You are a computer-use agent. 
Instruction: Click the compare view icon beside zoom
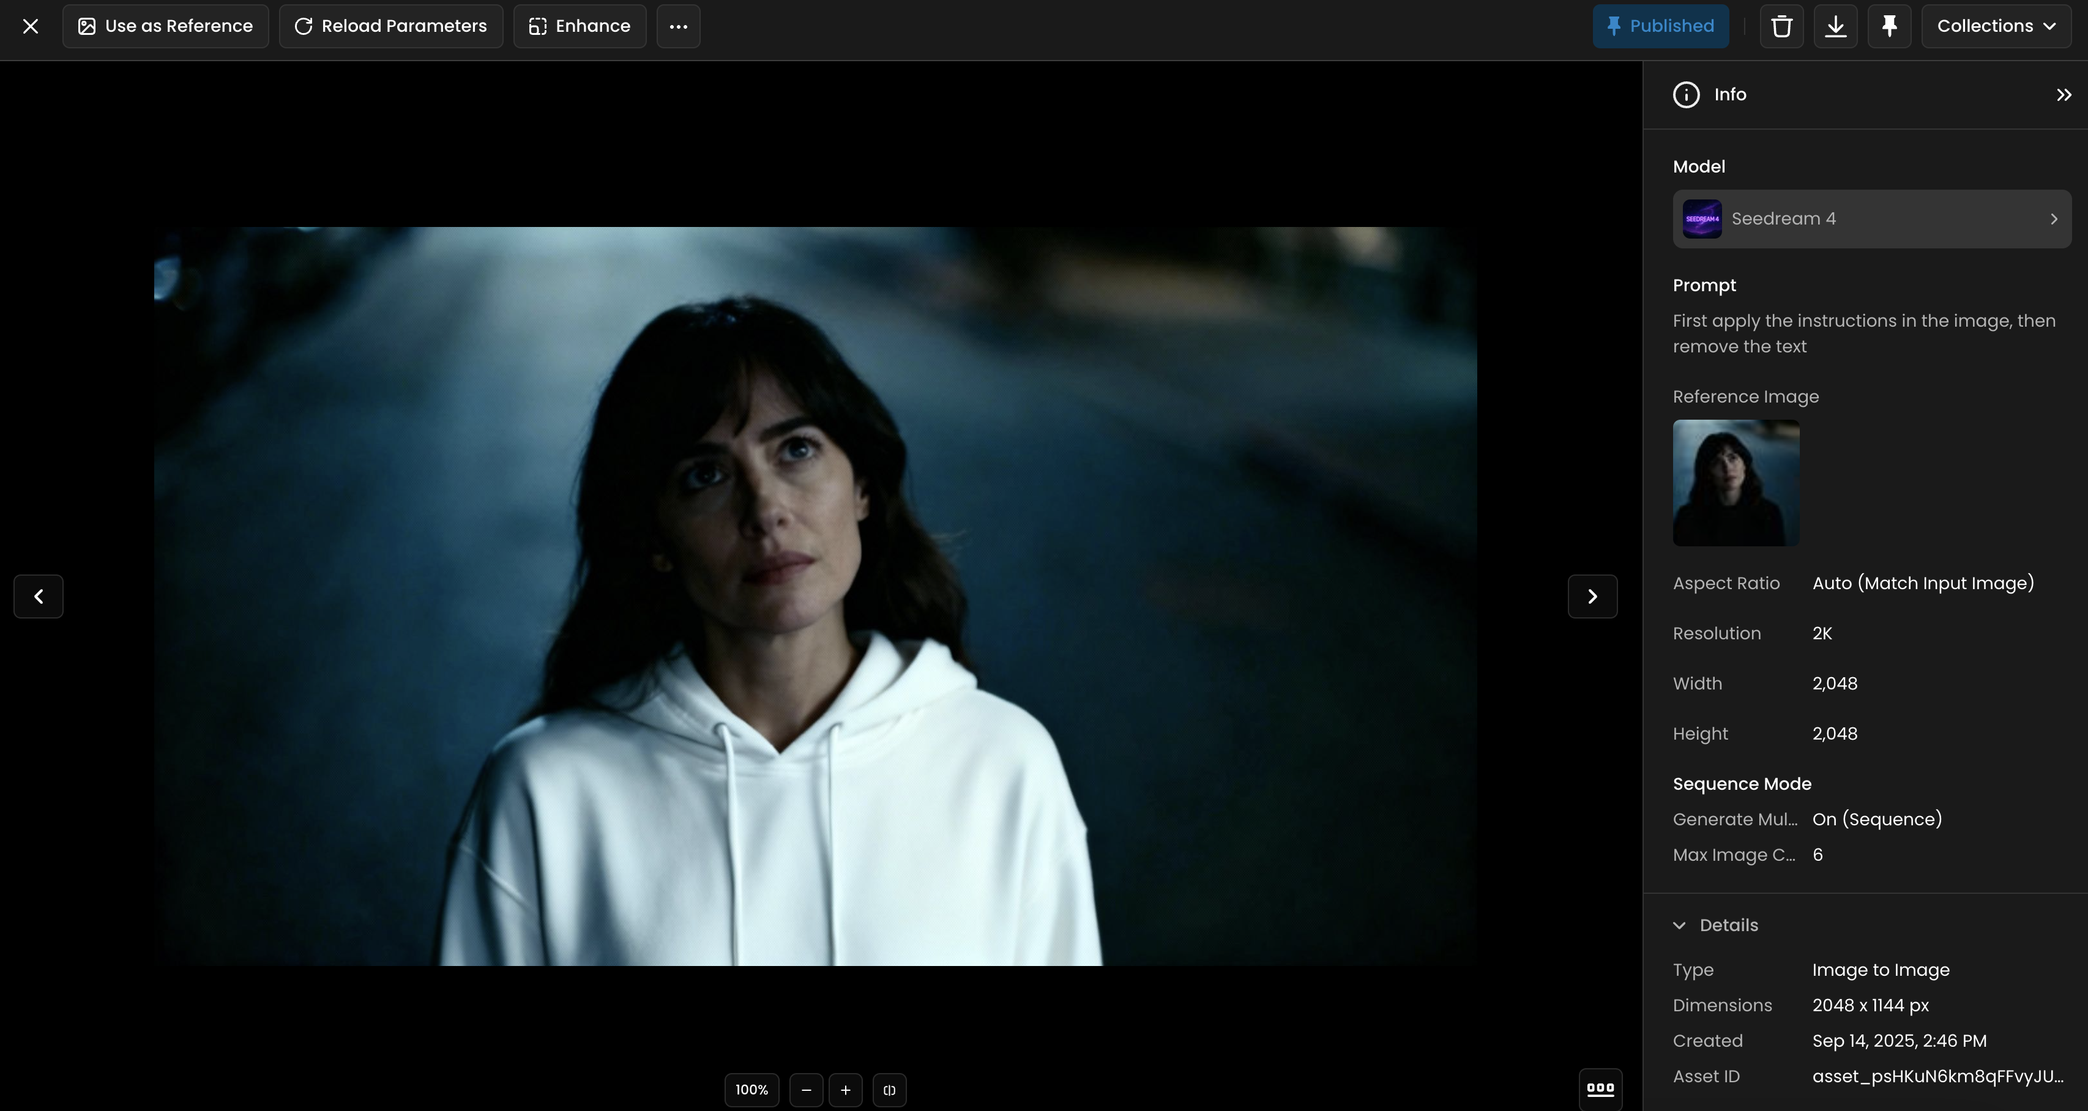click(x=889, y=1090)
